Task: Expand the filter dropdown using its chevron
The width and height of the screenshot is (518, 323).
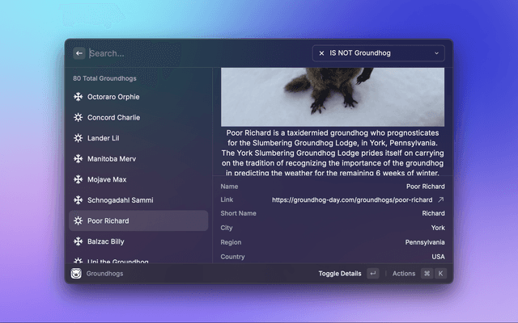Action: (x=437, y=53)
